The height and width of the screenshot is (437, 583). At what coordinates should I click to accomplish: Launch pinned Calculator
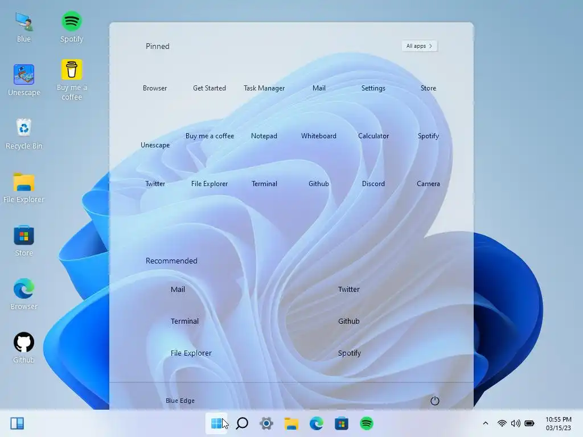(373, 136)
